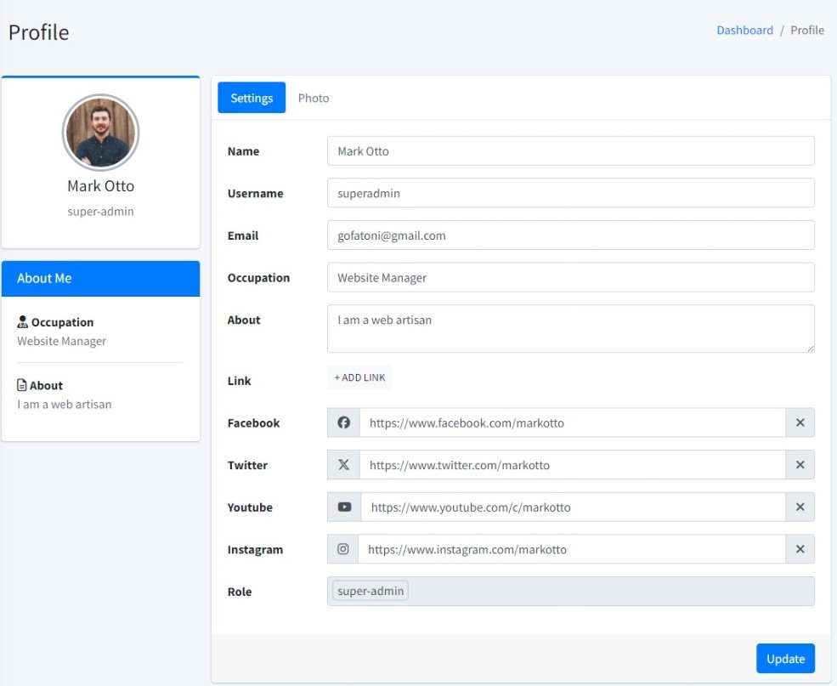Delete the Youtube link row

point(800,507)
